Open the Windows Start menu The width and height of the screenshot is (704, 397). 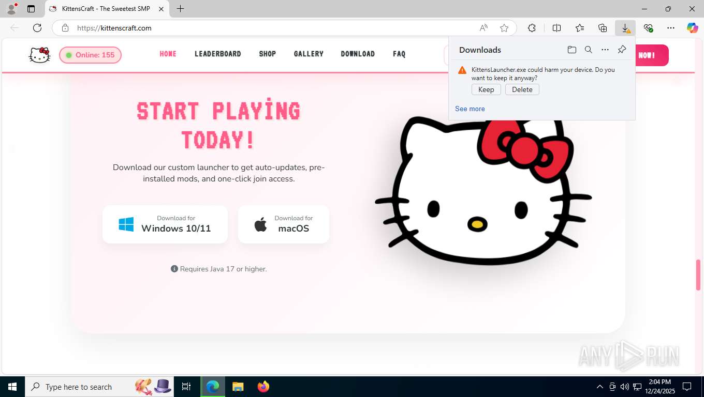[12, 387]
